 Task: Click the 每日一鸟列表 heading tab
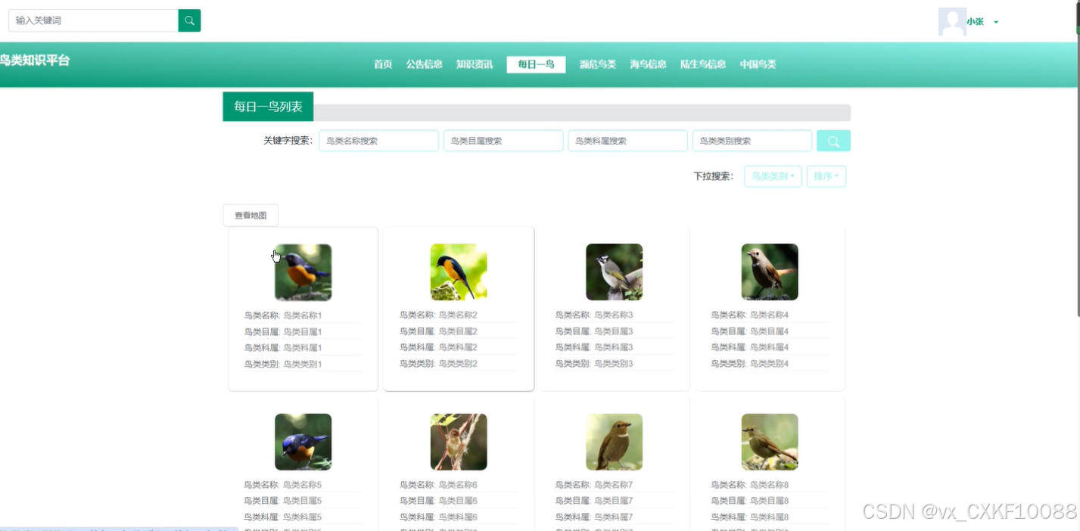(x=268, y=107)
